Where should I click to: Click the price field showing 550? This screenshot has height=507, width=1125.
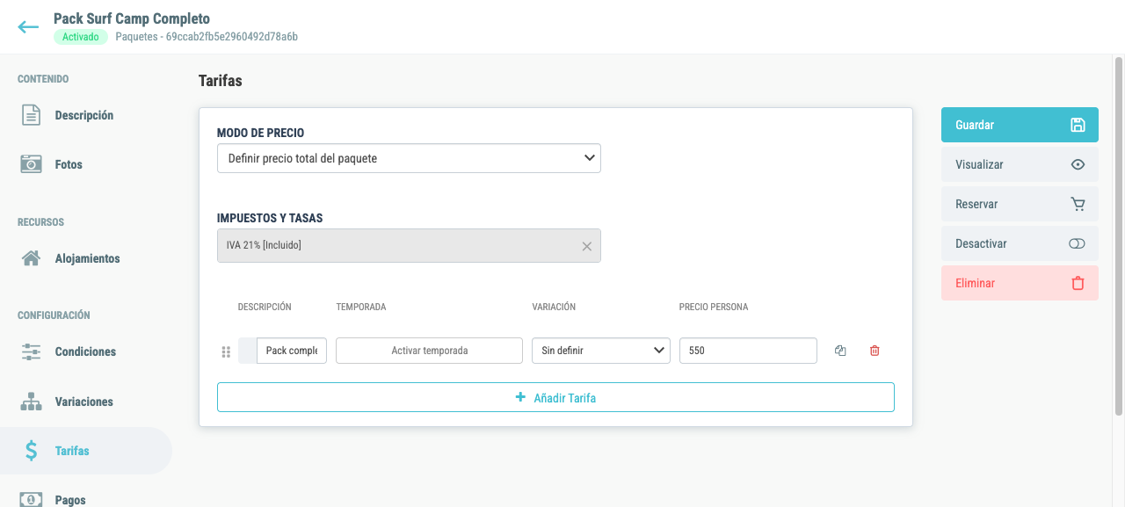[x=748, y=351]
